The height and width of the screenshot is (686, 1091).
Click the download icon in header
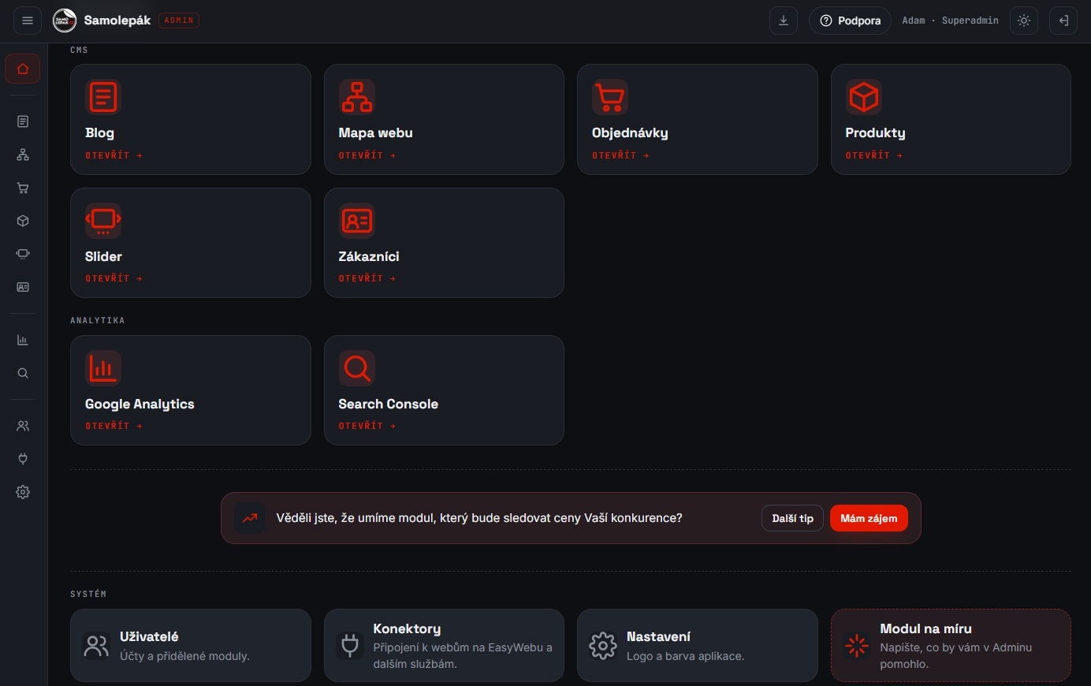[x=784, y=21]
